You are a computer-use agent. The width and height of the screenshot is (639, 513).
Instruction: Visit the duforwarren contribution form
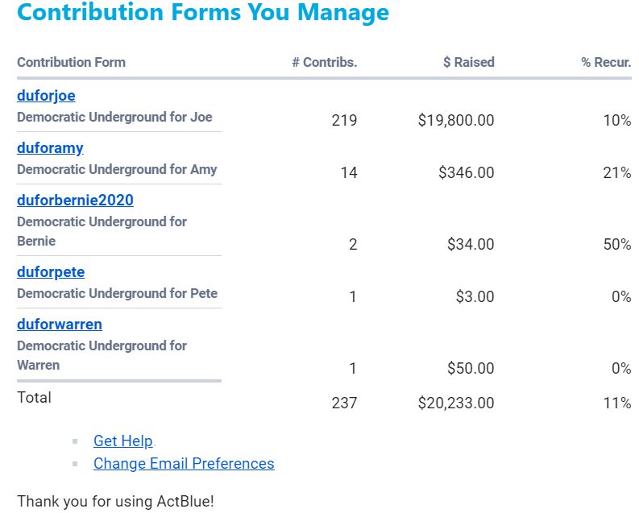60,325
